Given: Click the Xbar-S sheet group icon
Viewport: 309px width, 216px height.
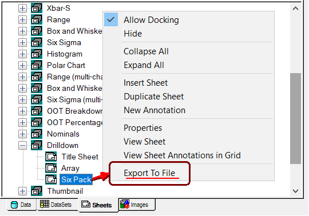Looking at the screenshot, I should click(x=37, y=8).
